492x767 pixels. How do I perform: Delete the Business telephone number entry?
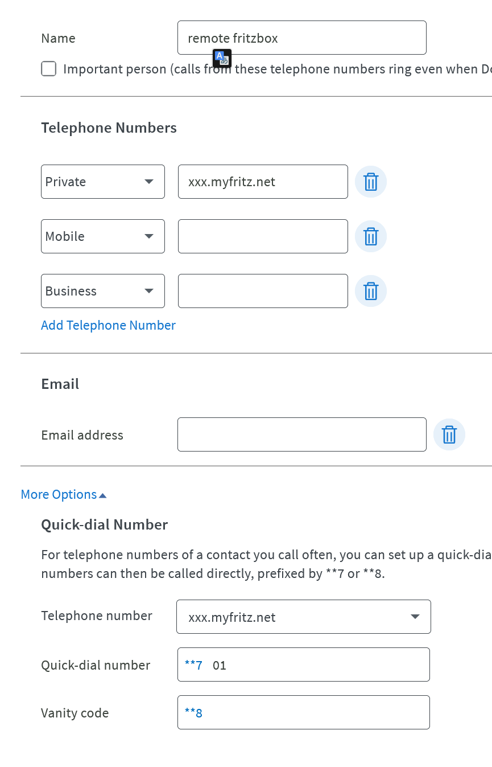pos(371,291)
